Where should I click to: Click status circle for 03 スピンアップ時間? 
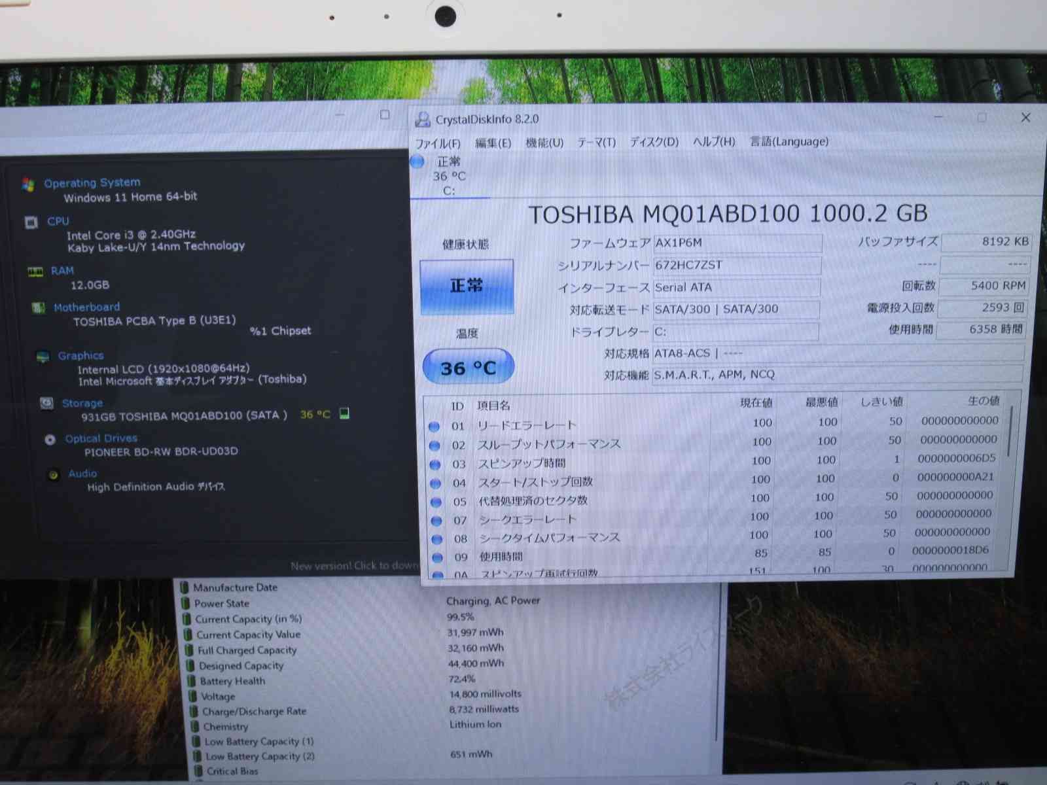point(435,464)
